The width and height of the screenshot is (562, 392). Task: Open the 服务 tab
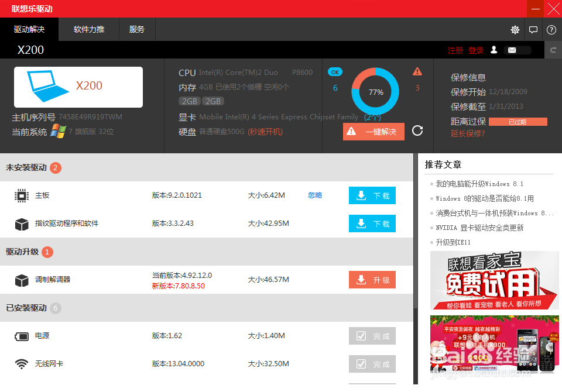137,29
